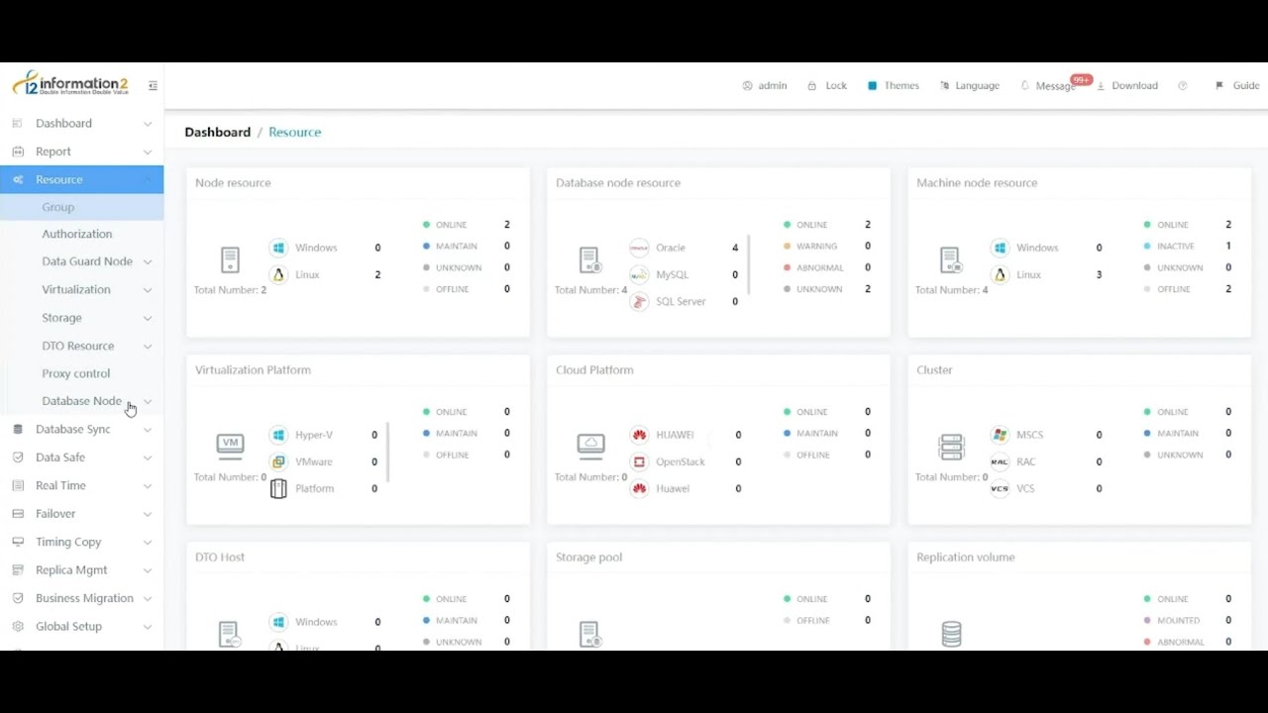
Task: Open the Authorization submenu item
Action: click(x=77, y=234)
